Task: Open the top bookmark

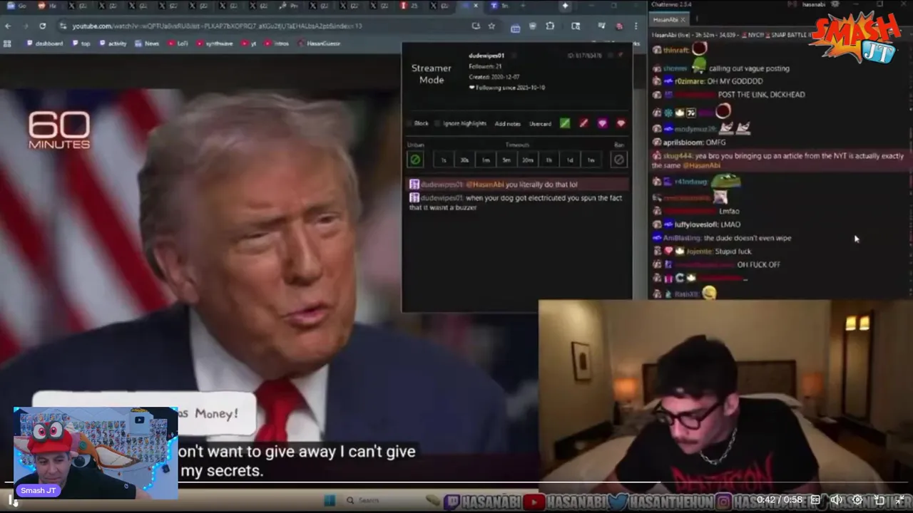Action: 81,43
